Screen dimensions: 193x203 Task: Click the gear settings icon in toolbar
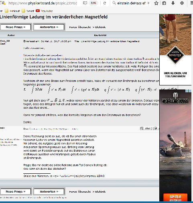[182, 3]
